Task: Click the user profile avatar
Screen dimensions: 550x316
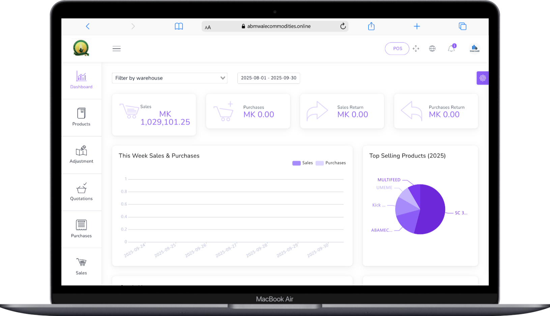Action: click(x=474, y=49)
